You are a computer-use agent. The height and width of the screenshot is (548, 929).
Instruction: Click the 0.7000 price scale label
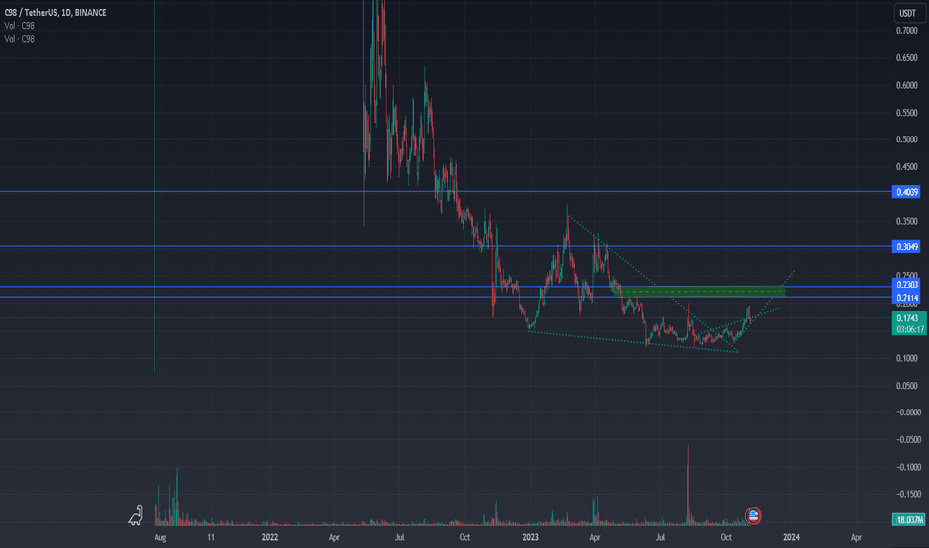tap(906, 31)
